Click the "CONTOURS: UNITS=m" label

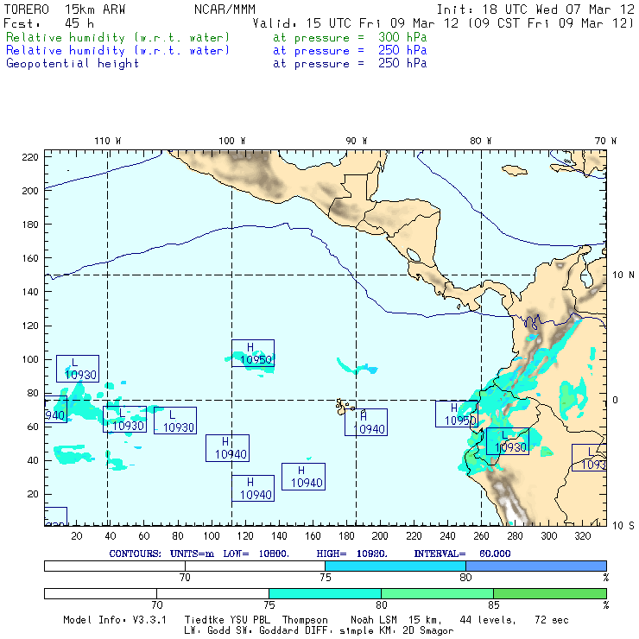pos(161,554)
